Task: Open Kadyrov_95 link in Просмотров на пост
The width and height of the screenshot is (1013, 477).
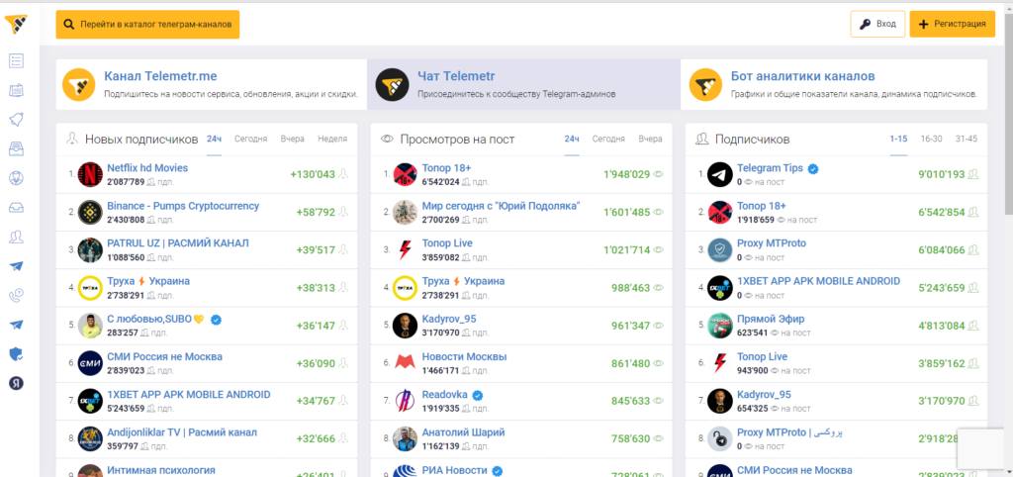Action: pos(448,320)
